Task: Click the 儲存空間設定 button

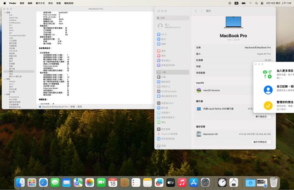Action: (261, 142)
